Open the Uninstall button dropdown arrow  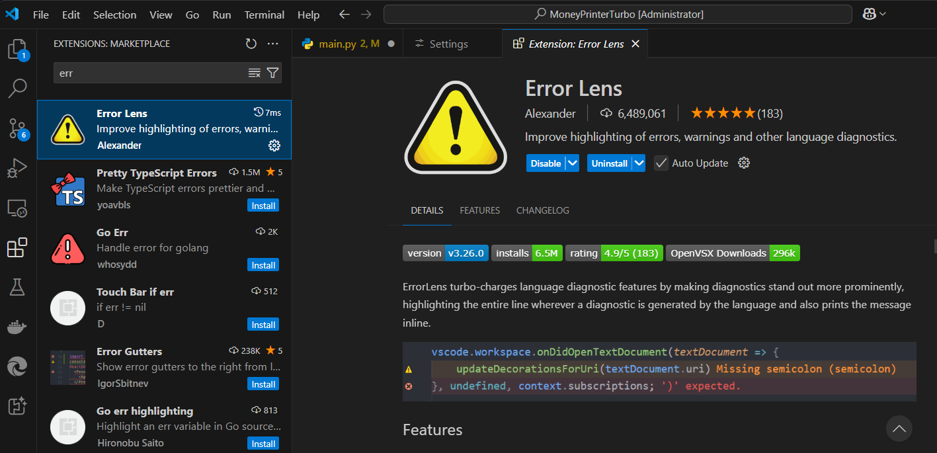pos(638,163)
